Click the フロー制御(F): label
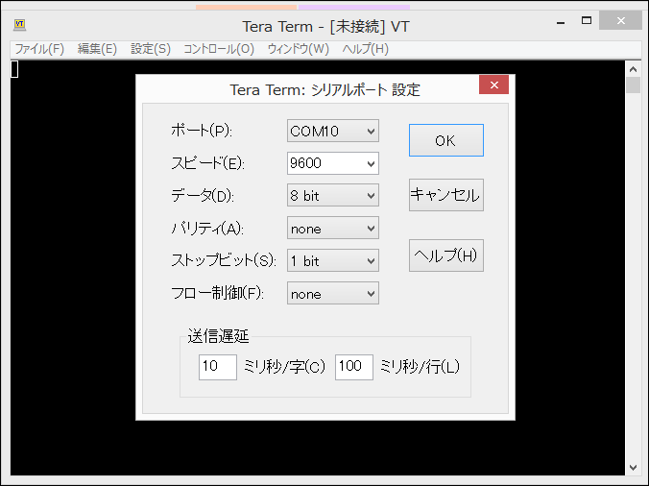 click(217, 294)
